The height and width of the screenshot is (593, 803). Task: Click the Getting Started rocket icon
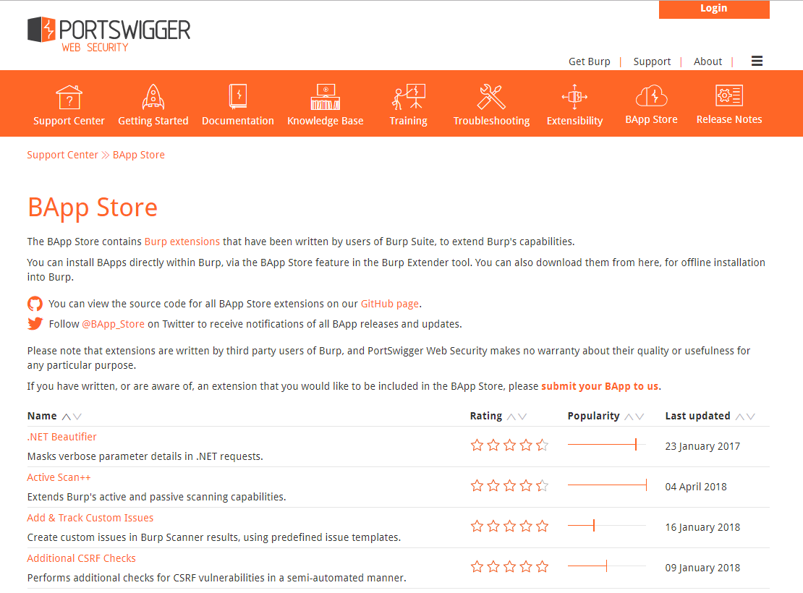click(x=153, y=97)
